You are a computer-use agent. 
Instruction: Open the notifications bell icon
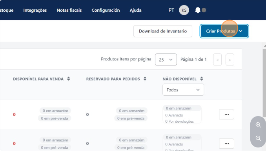tap(198, 10)
